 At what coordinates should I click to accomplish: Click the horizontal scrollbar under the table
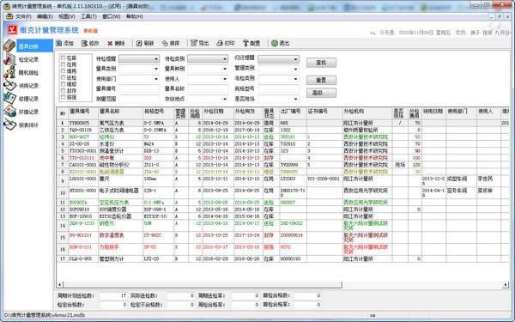click(x=282, y=284)
